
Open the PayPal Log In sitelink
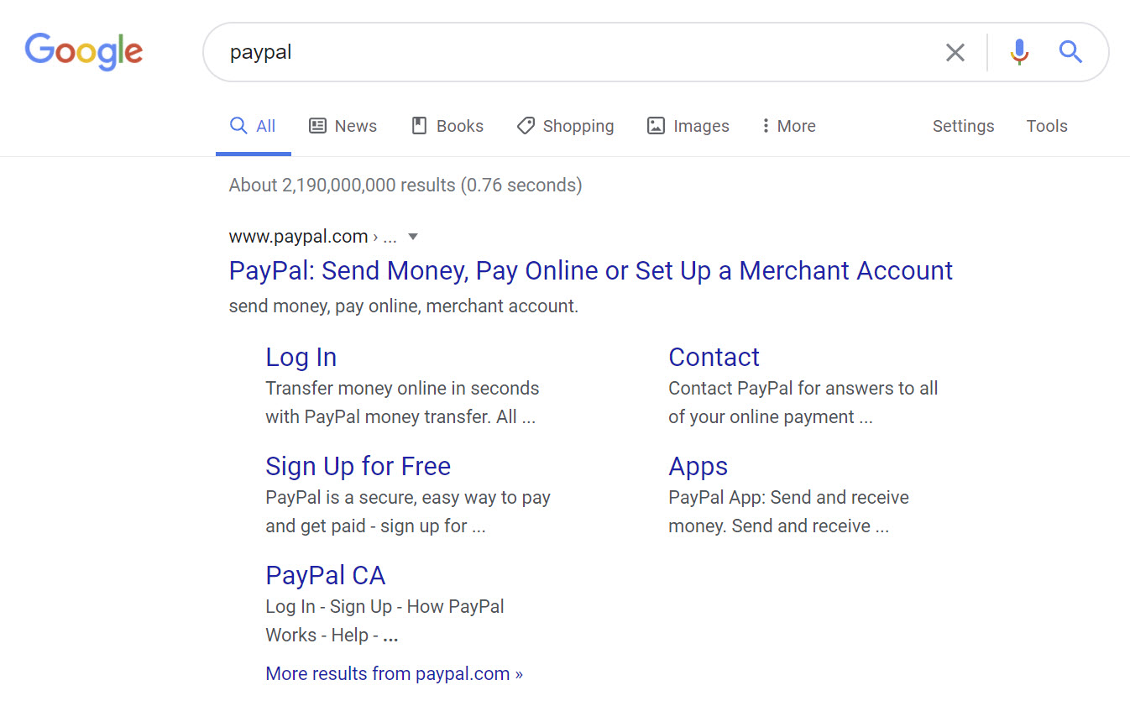click(x=301, y=357)
